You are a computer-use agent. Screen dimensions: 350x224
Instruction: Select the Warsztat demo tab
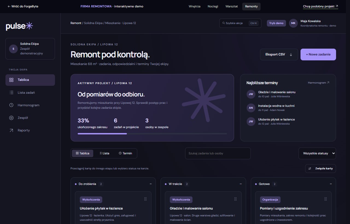point(232,6)
